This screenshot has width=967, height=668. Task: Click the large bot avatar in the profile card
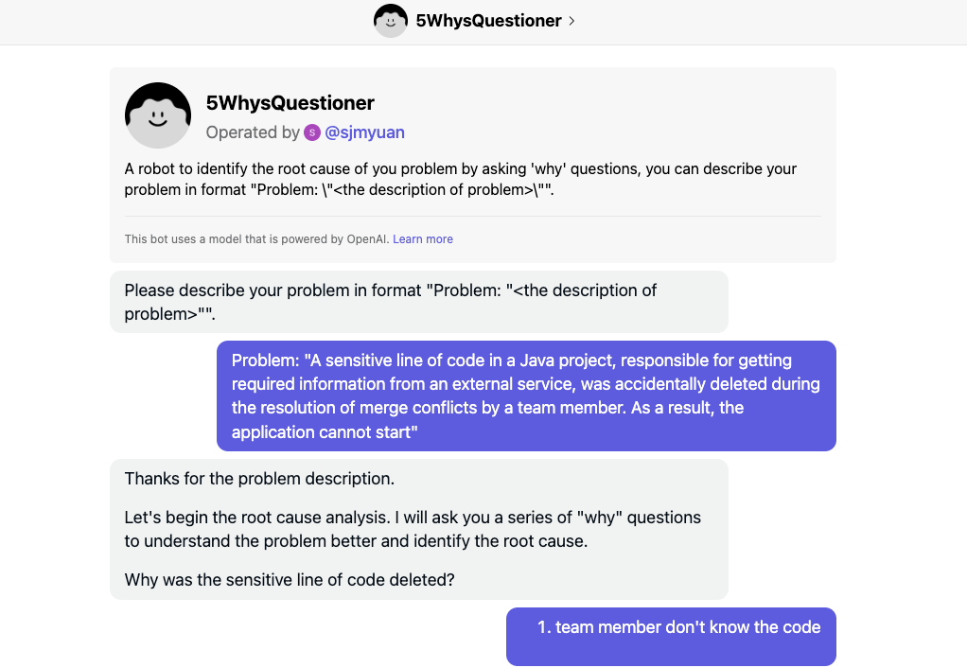(x=158, y=115)
